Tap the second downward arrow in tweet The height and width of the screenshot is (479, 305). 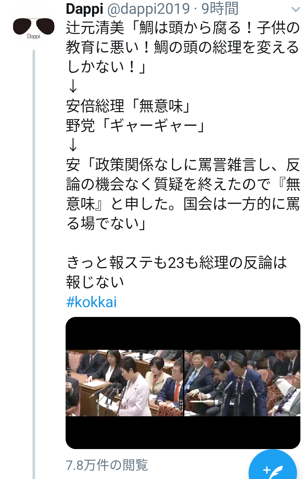coord(73,145)
